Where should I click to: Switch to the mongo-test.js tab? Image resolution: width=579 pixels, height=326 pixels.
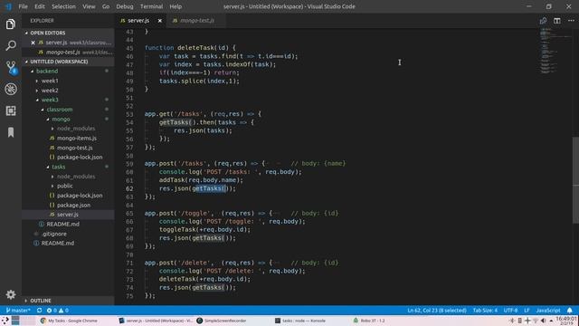pyautogui.click(x=195, y=21)
